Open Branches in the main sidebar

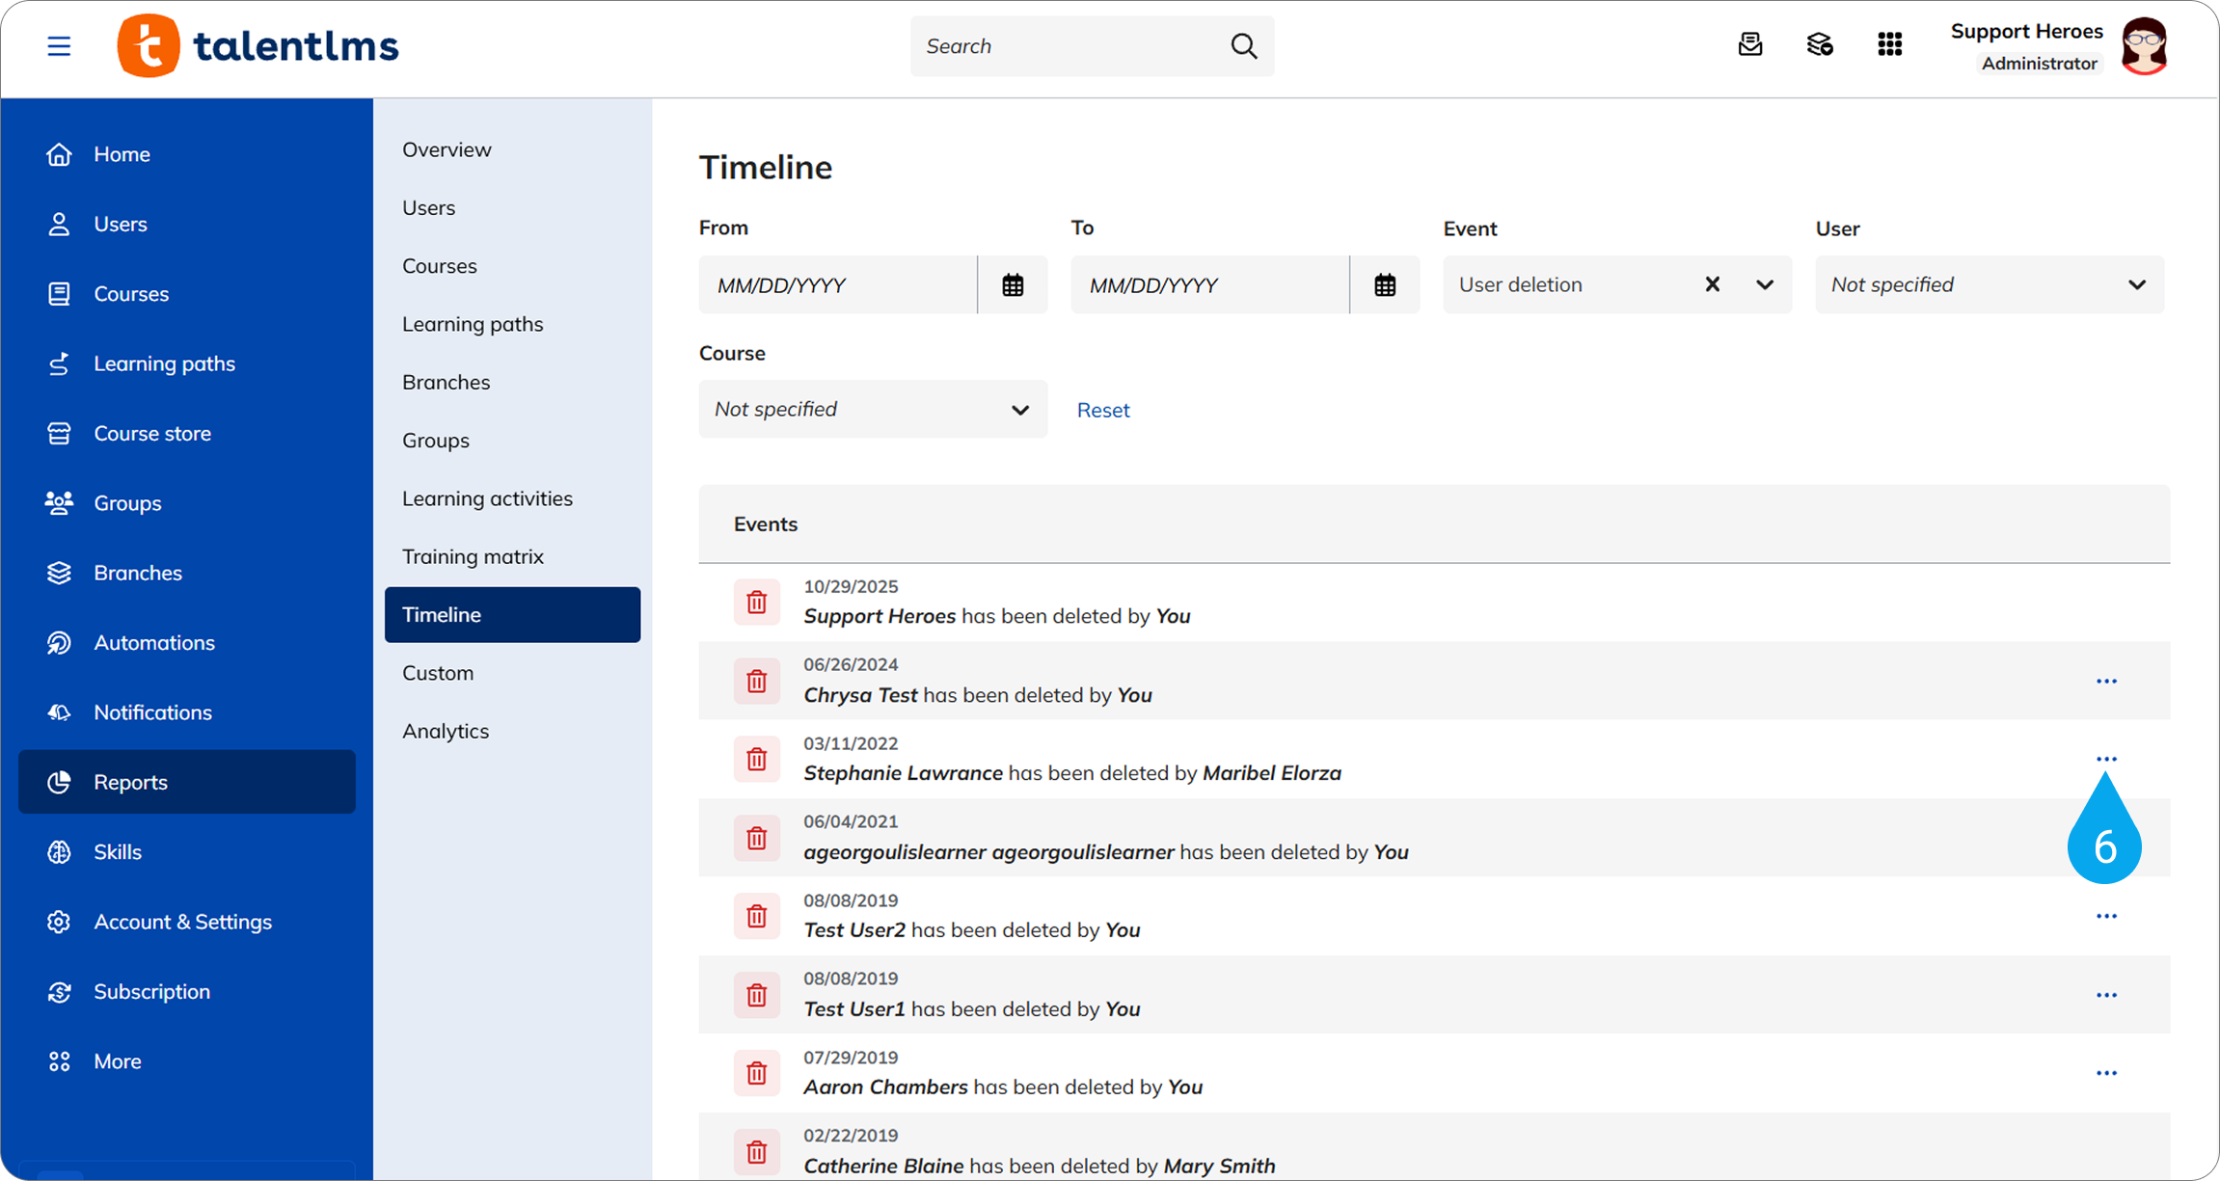[187, 573]
